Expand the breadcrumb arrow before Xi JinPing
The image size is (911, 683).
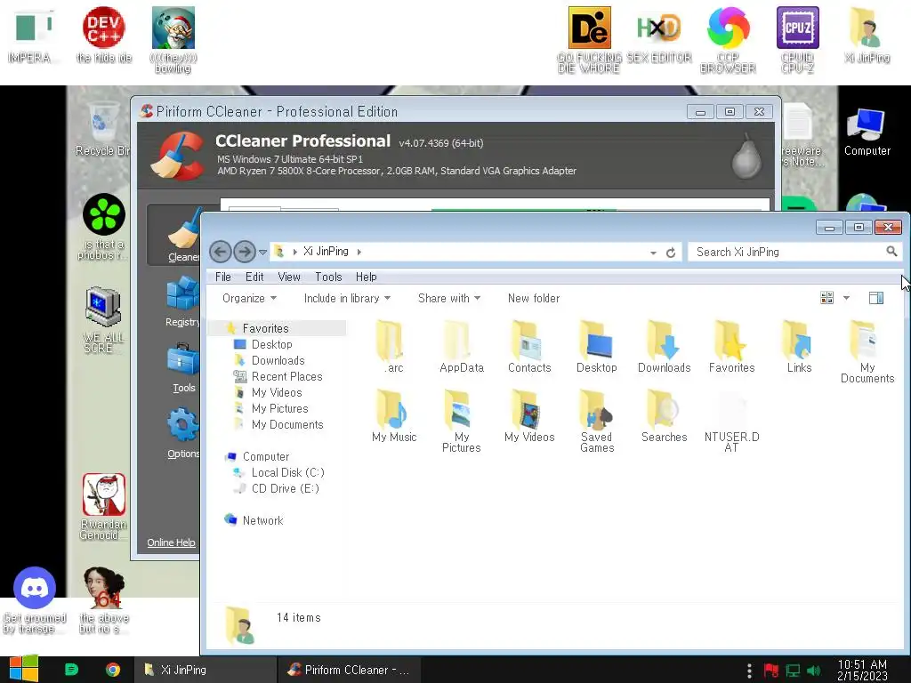pos(295,252)
